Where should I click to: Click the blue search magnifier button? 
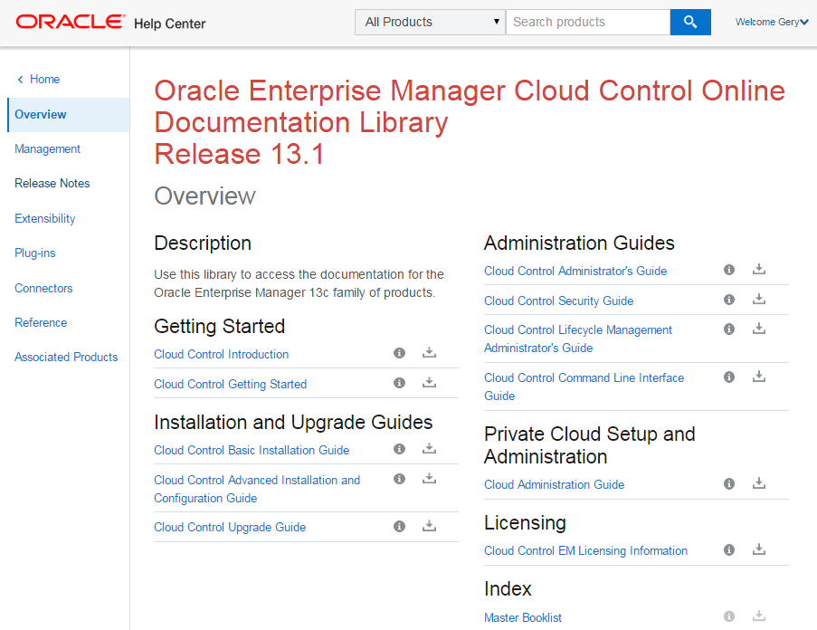click(x=690, y=22)
